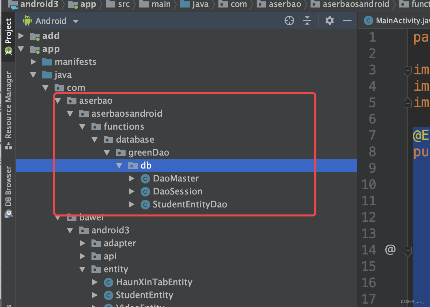
Task: Click the StudentEntity class icon
Action: point(109,295)
